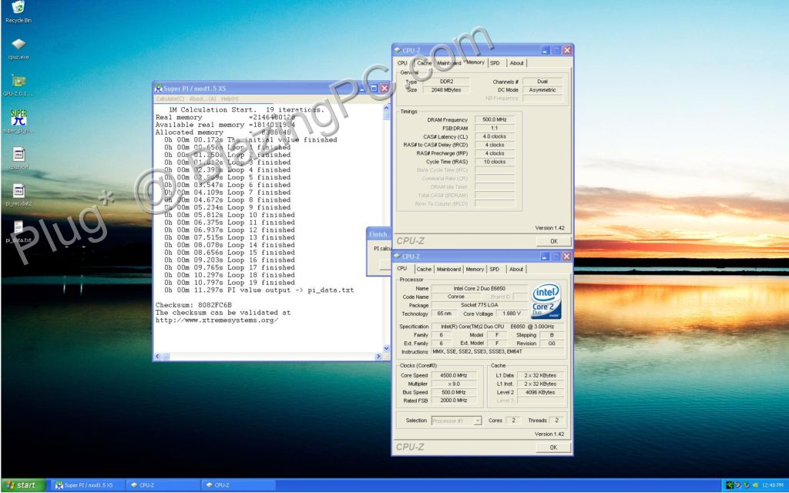The height and width of the screenshot is (493, 789).
Task: Click the 'PI value output -> pi_data.txt' line
Action: (x=259, y=290)
